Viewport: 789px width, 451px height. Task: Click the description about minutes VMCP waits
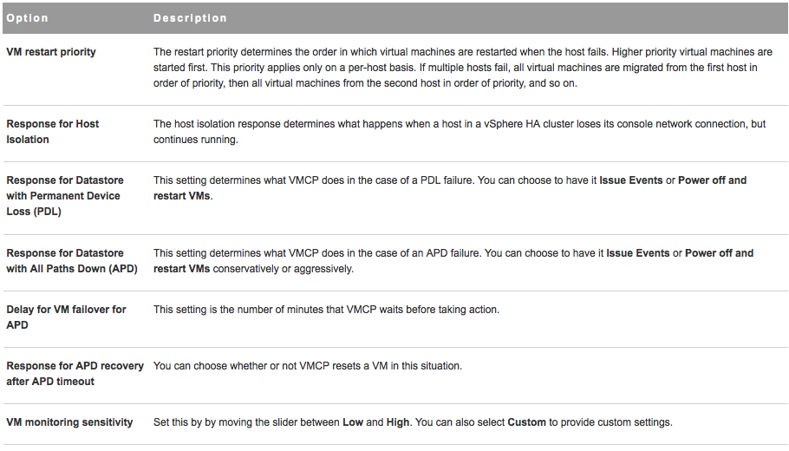326,310
